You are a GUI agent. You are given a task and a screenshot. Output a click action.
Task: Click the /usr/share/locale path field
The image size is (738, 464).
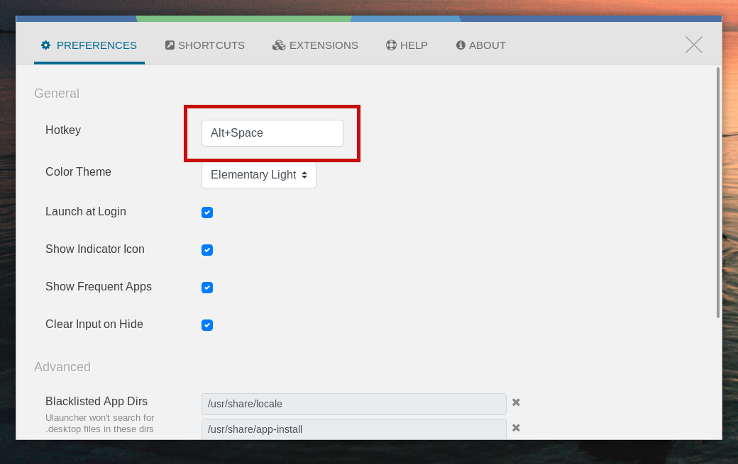pyautogui.click(x=353, y=404)
